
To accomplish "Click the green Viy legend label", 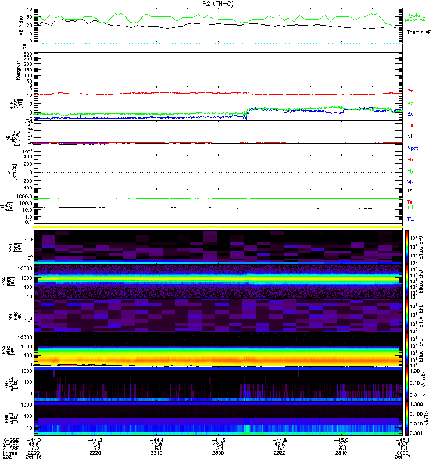I will click(x=410, y=171).
